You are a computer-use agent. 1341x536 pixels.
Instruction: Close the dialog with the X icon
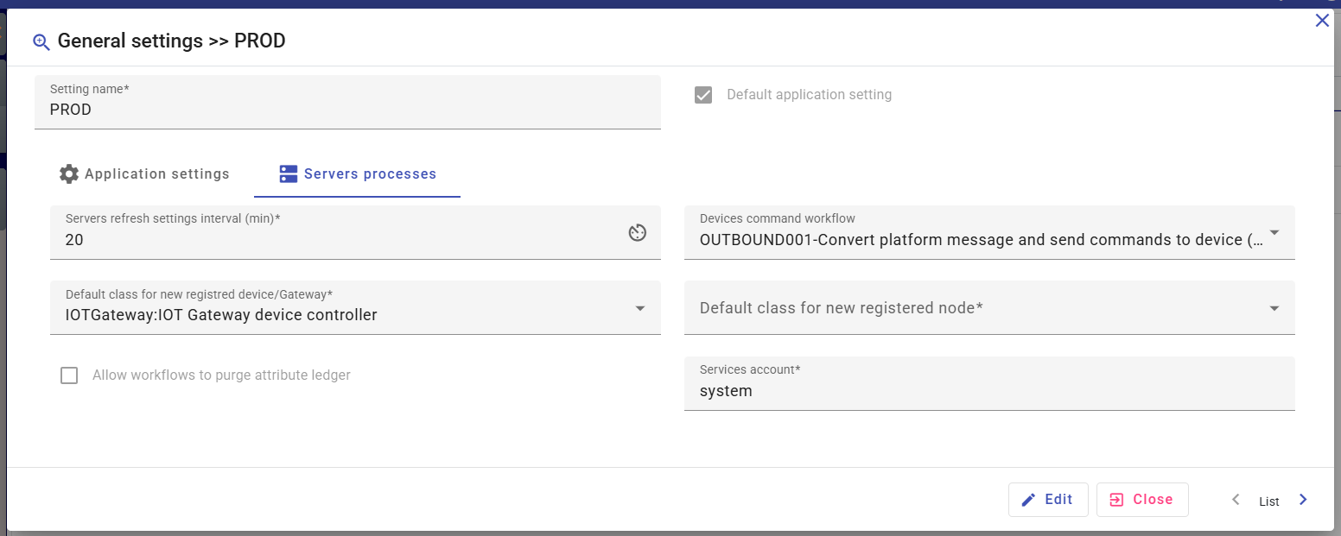click(x=1322, y=21)
